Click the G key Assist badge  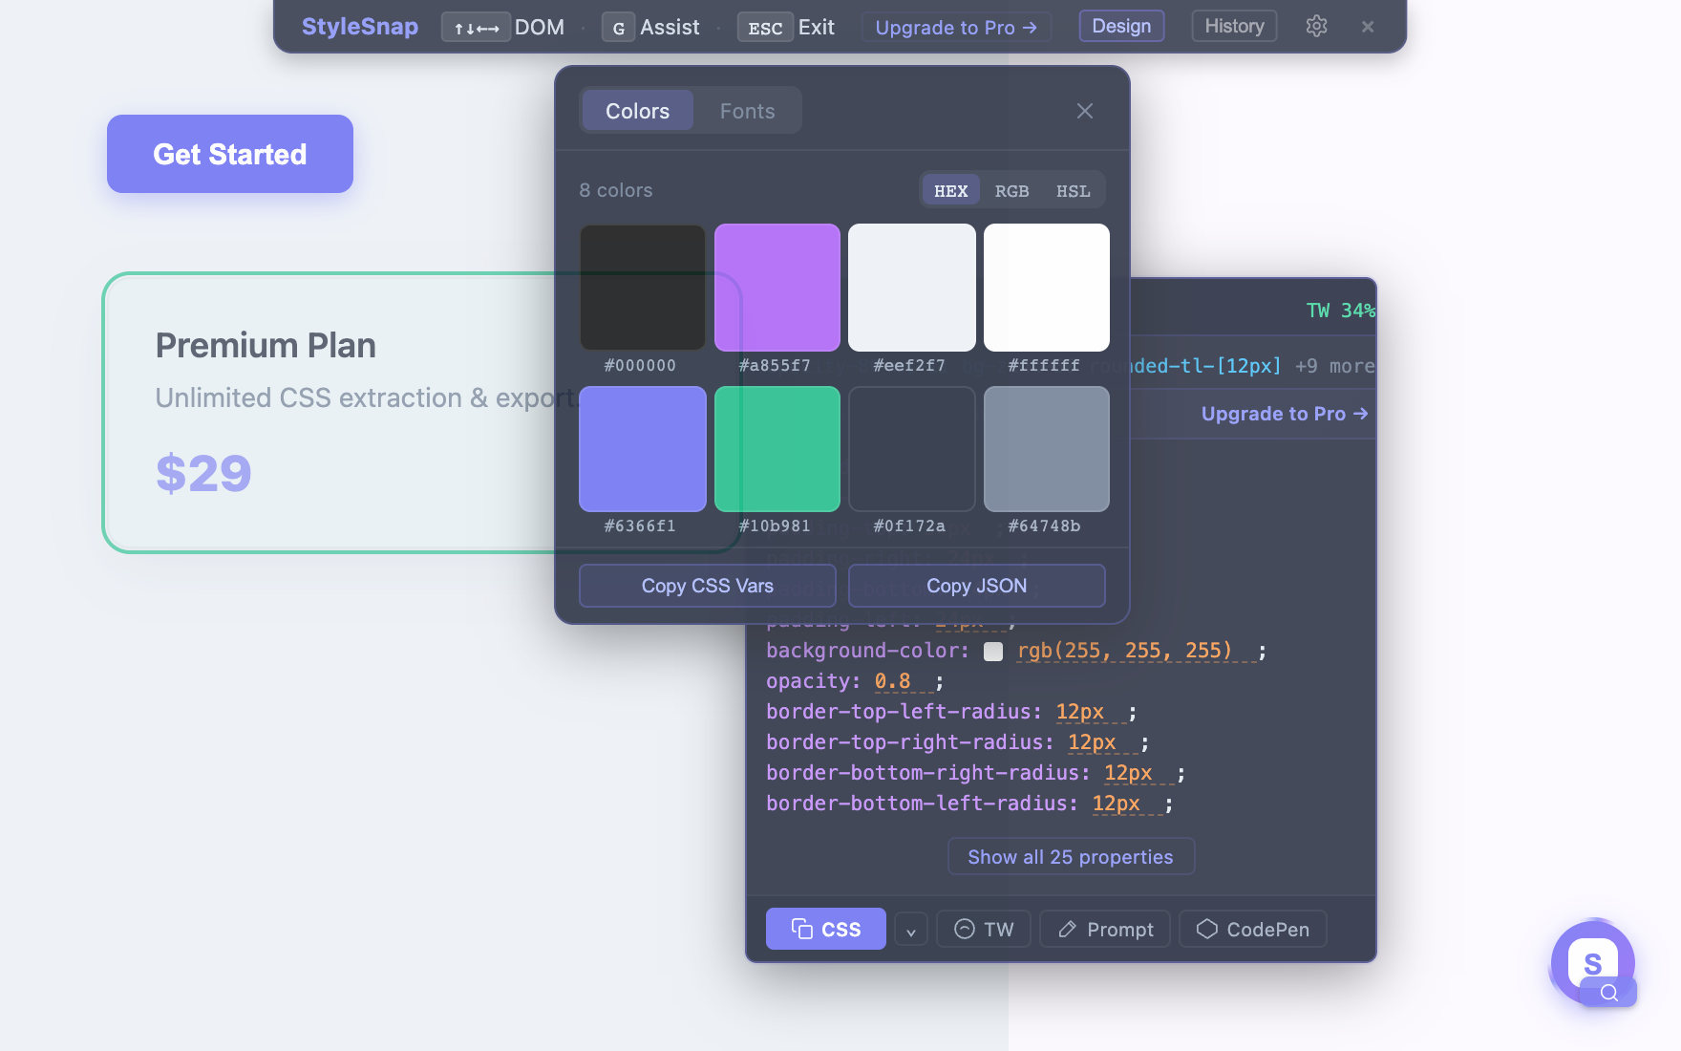618,27
